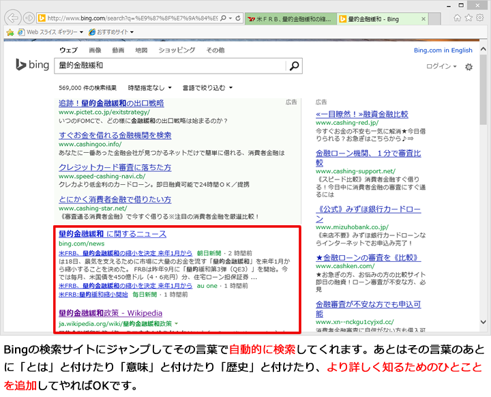Viewport: 491px width, 397px height.
Task: Open ad link クレジットカード審査に落ちた方
Action: point(115,167)
